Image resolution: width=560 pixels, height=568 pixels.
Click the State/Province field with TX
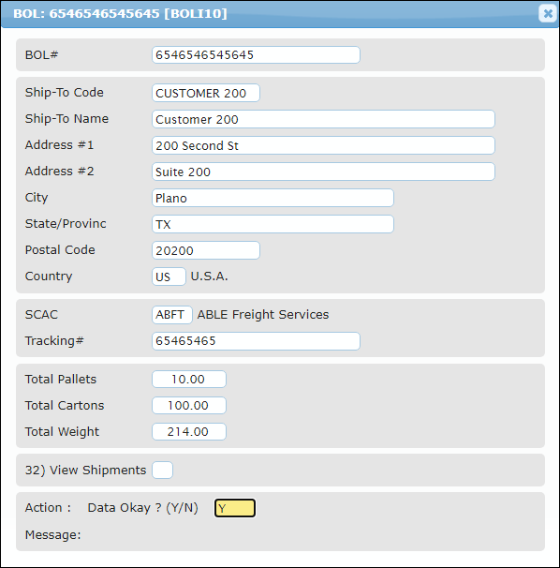(x=273, y=224)
